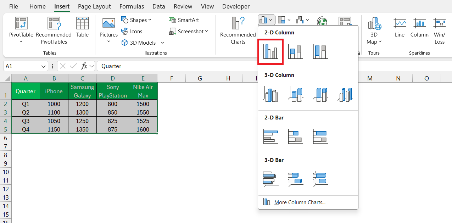Switch to the Review tab
This screenshot has height=223, width=452.
point(183,6)
